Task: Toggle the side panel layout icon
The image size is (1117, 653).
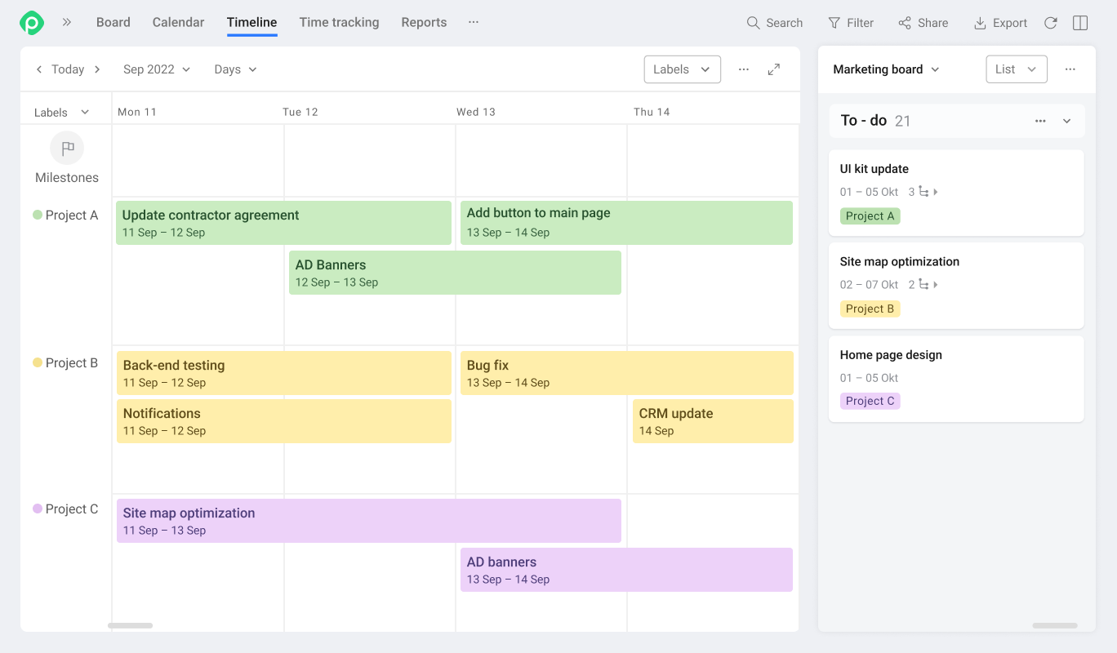Action: pos(1080,23)
